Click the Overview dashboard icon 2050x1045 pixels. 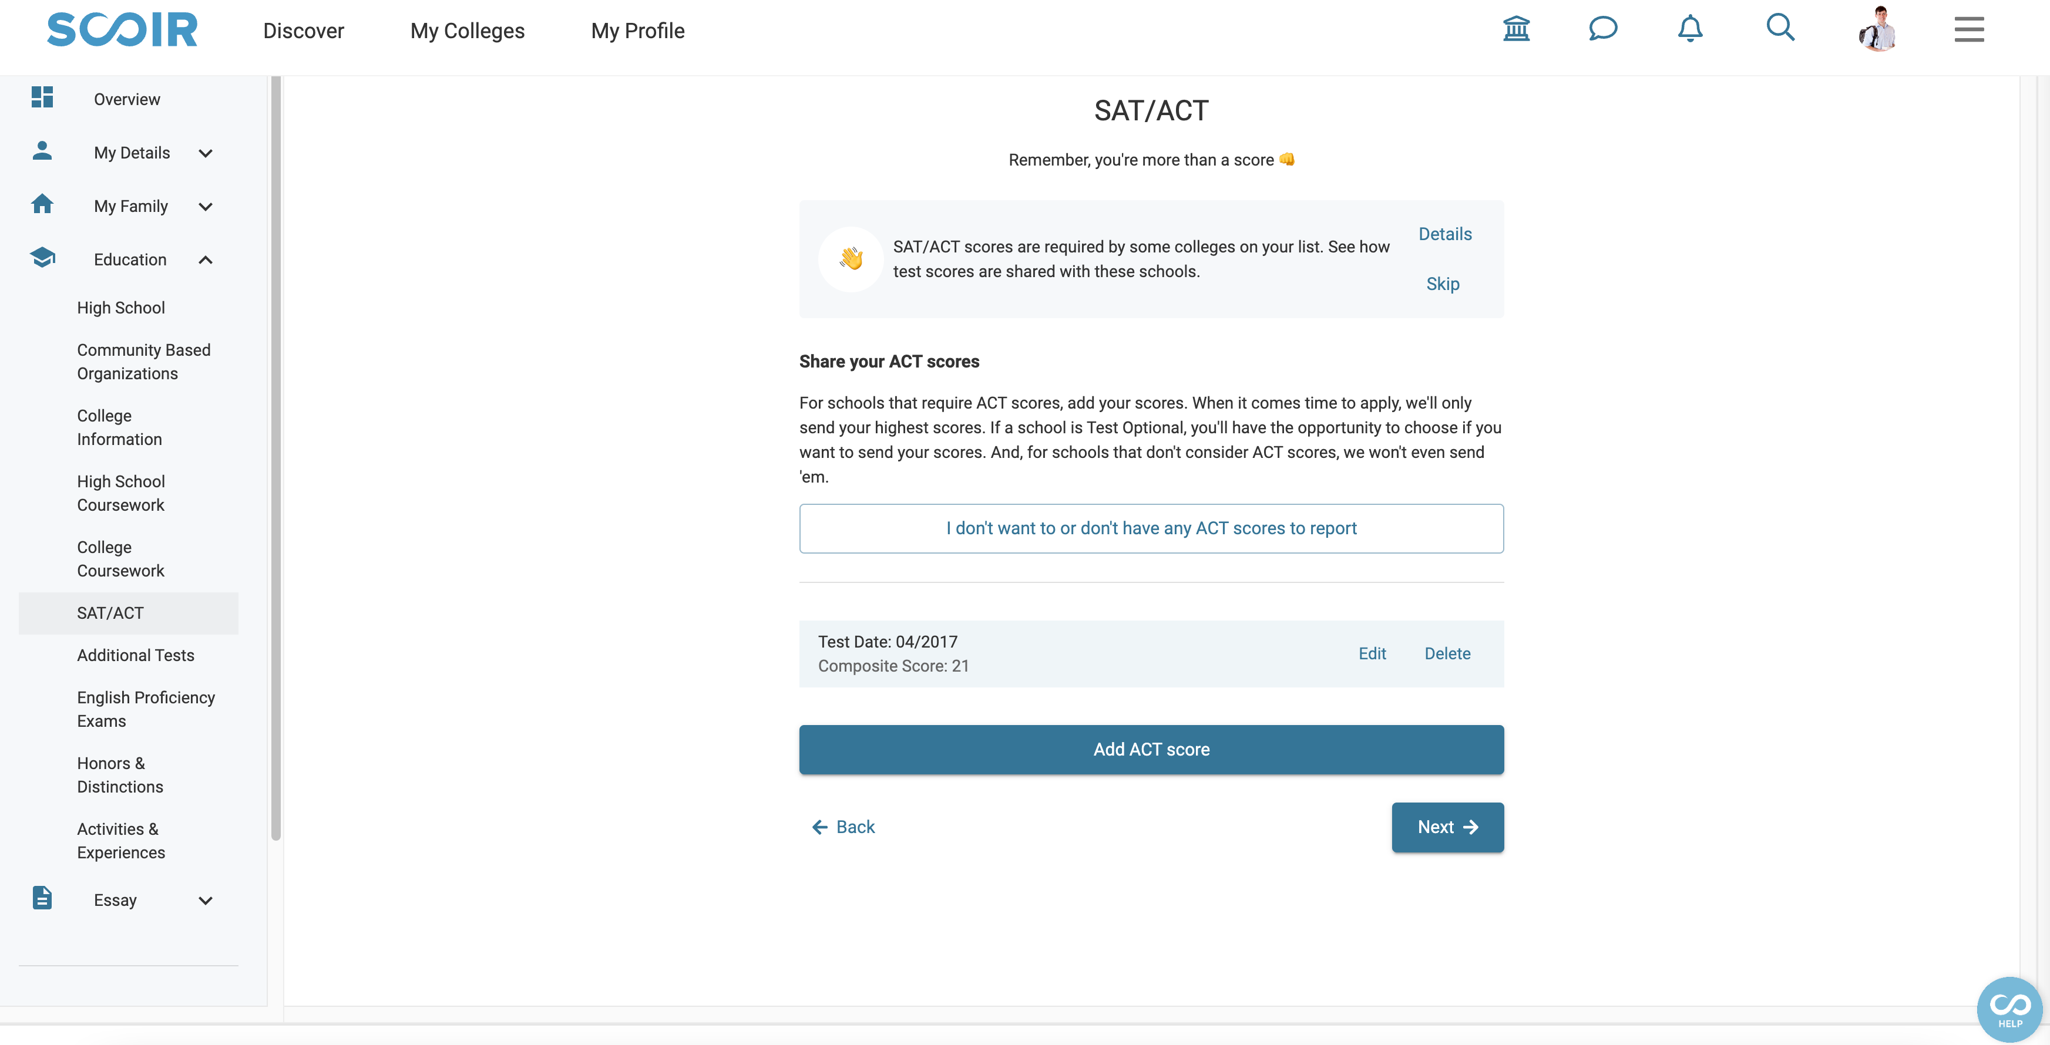tap(42, 97)
